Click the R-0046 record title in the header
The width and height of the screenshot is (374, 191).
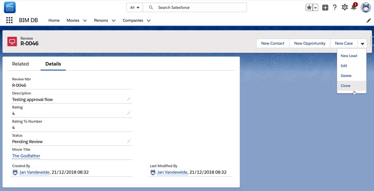pyautogui.click(x=30, y=44)
